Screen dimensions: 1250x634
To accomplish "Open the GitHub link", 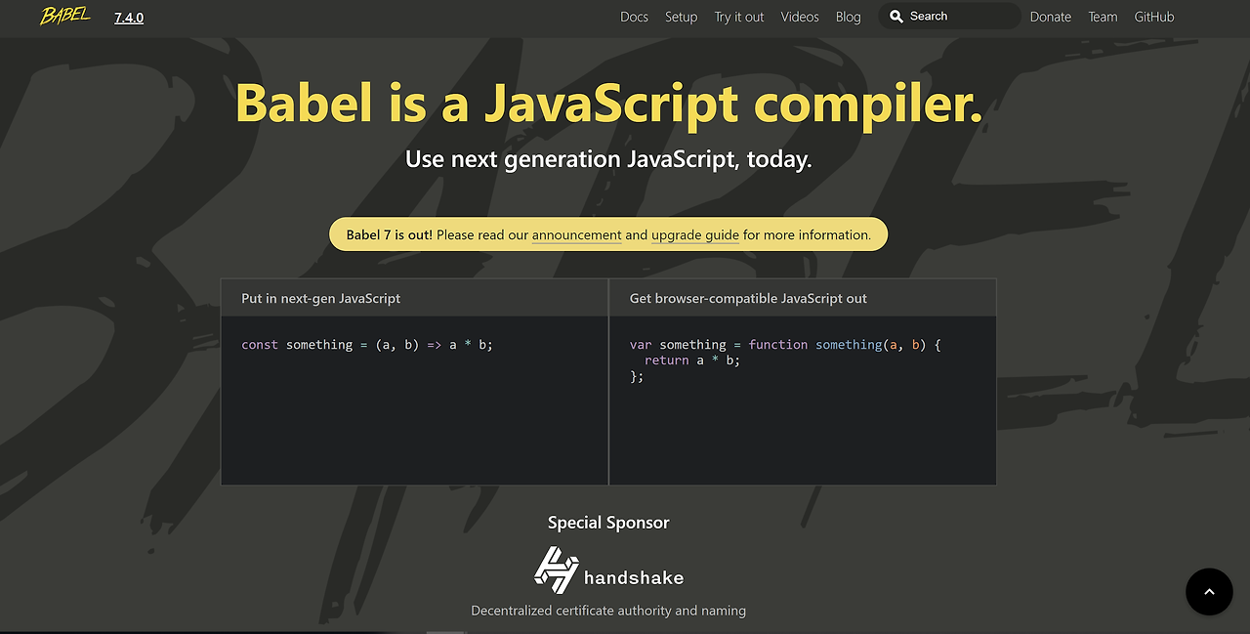I will click(x=1154, y=17).
